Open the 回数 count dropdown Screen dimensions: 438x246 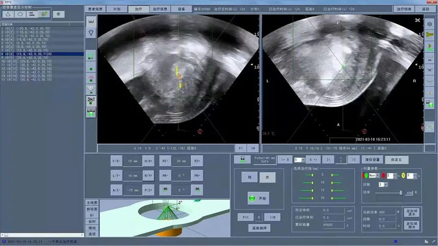[x=382, y=185]
